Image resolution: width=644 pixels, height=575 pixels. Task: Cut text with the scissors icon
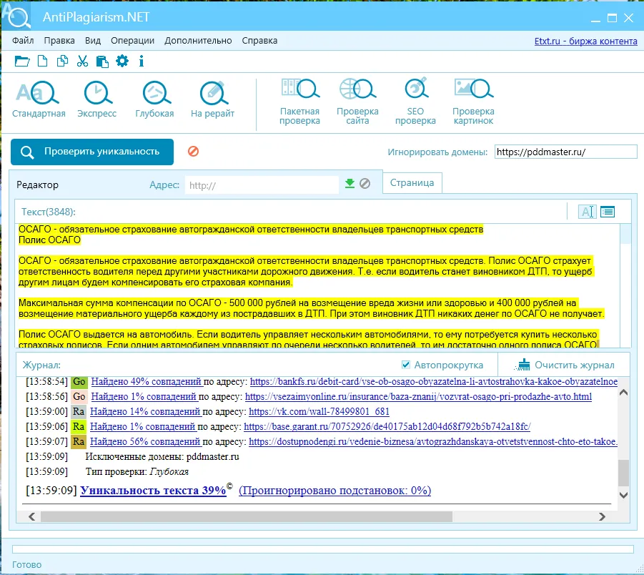coord(82,62)
